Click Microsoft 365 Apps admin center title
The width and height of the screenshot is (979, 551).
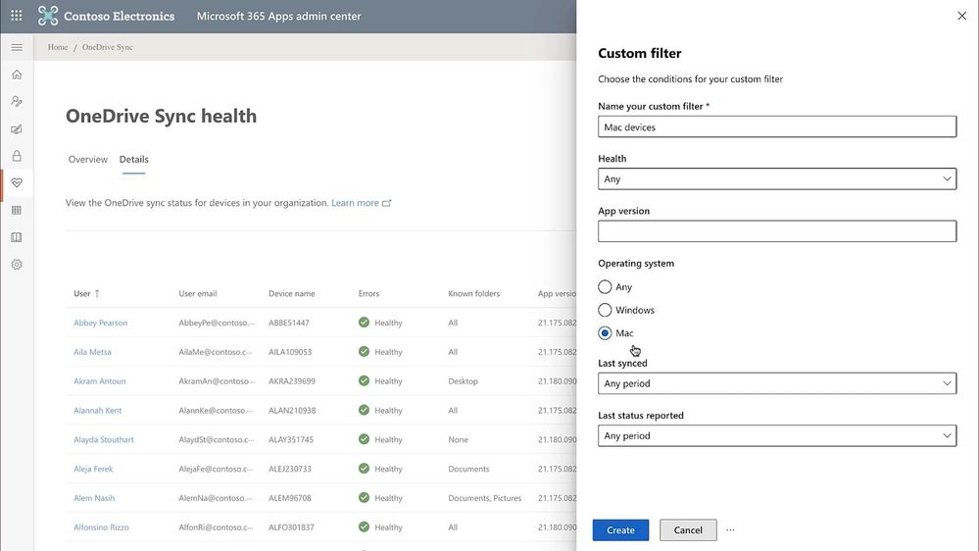point(278,17)
